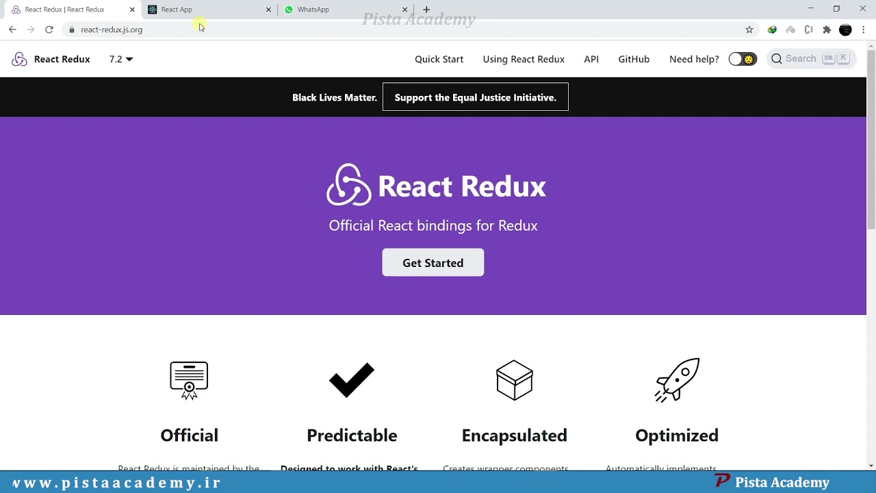This screenshot has height=493, width=876.
Task: Click Support the Equal Justice Initiative button
Action: [476, 97]
